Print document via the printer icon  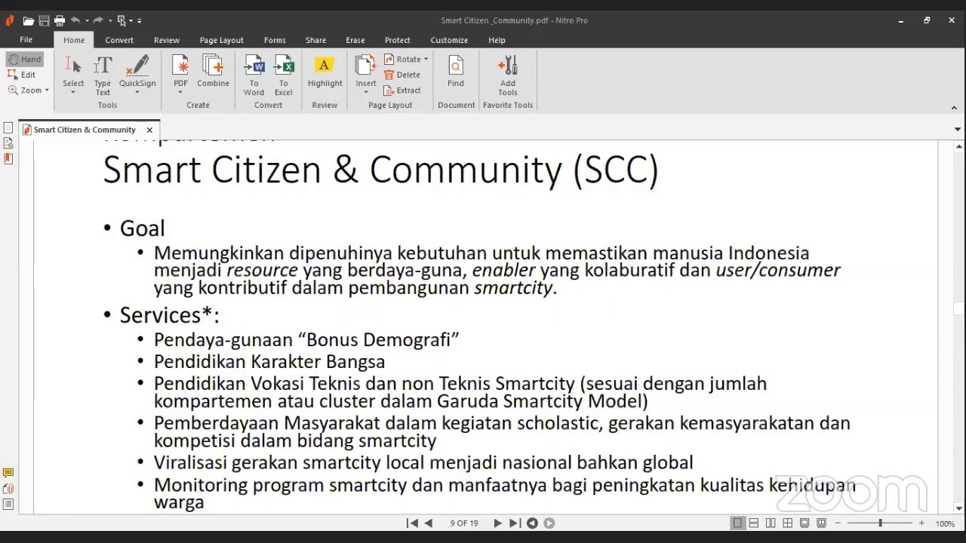pyautogui.click(x=60, y=20)
